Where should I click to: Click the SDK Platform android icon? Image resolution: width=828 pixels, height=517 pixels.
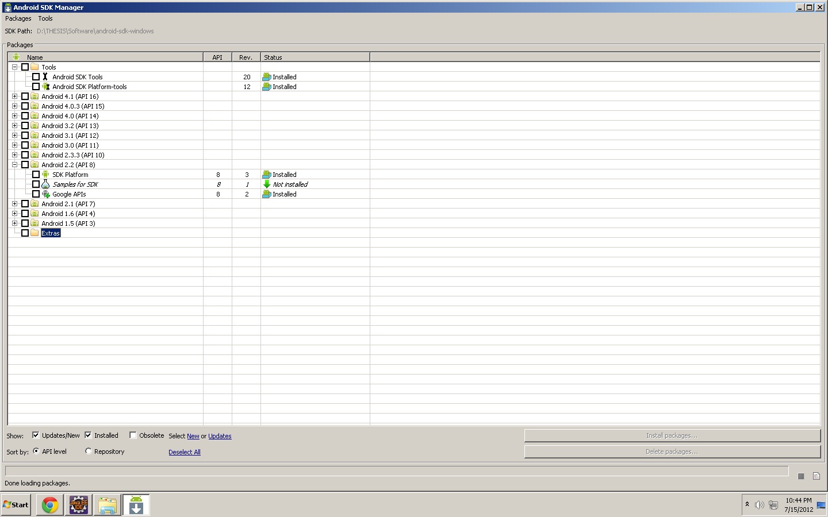click(45, 174)
